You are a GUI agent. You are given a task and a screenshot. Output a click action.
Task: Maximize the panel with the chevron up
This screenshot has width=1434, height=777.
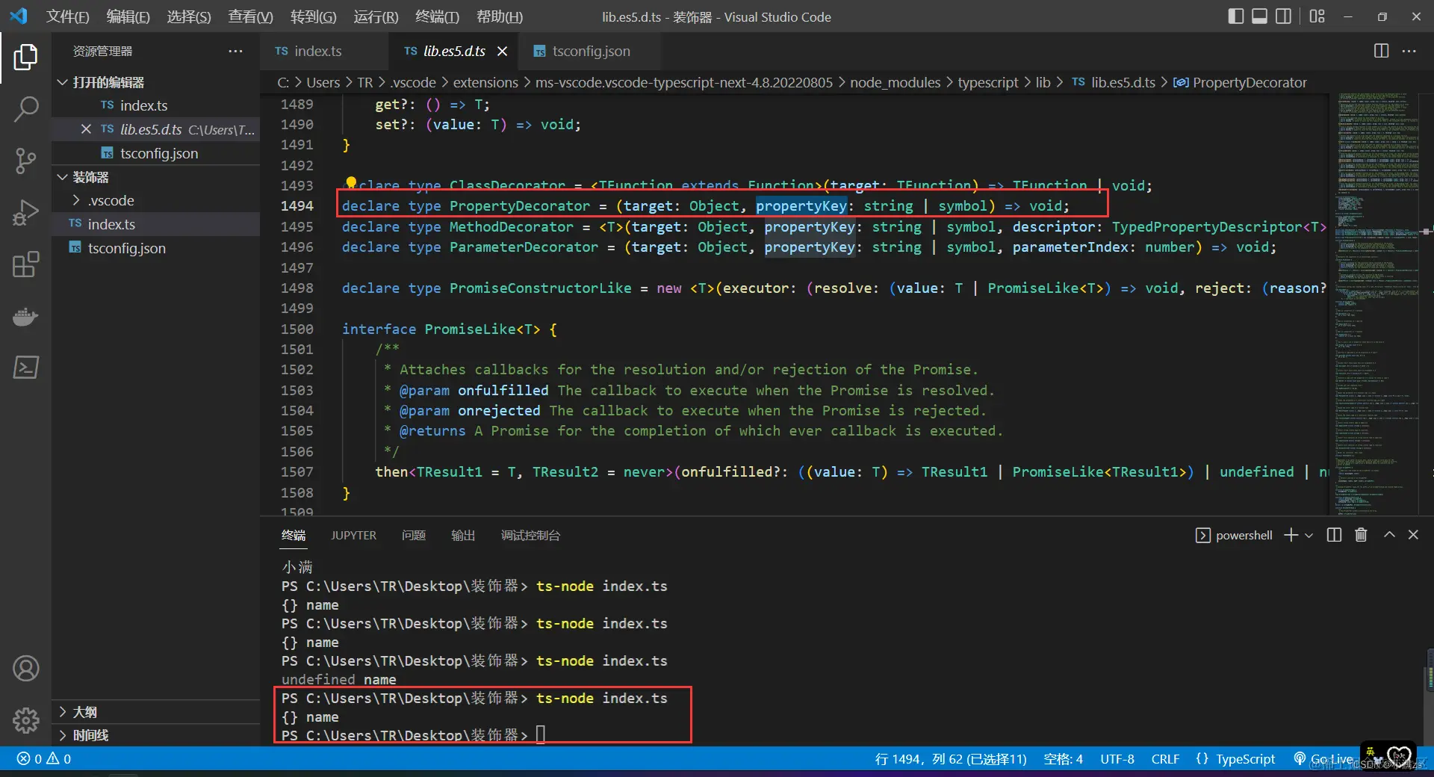tap(1389, 535)
